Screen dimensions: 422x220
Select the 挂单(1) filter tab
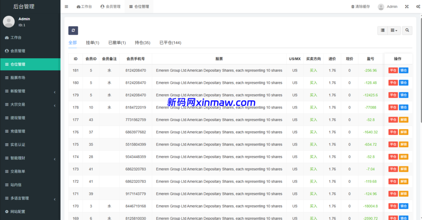93,43
